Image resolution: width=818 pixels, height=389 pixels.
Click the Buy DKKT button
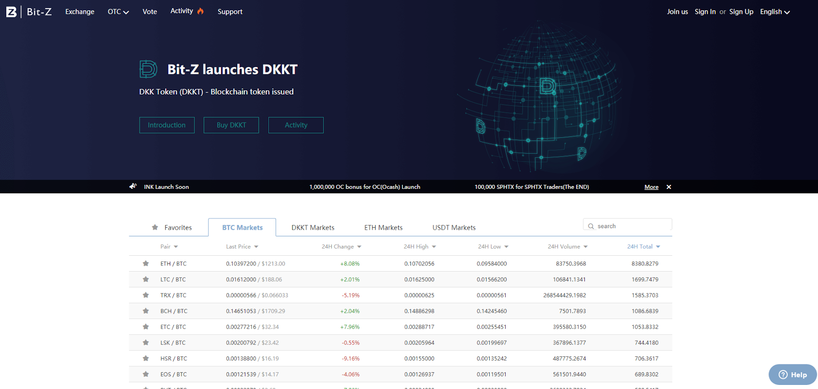[x=231, y=125]
